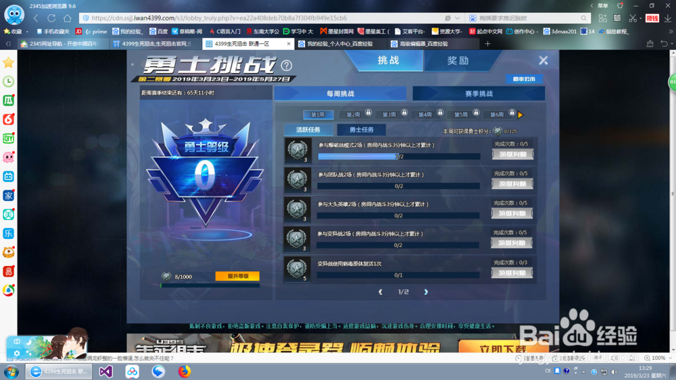Select 第3周 week button
The height and width of the screenshot is (380, 676).
[389, 115]
